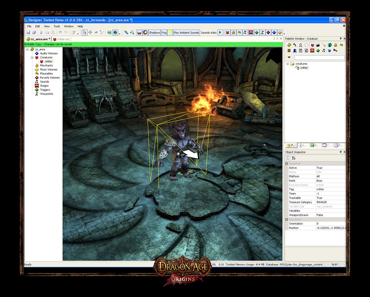Click the music note icon in the main toolbar
370x297 pixels.
point(245,33)
